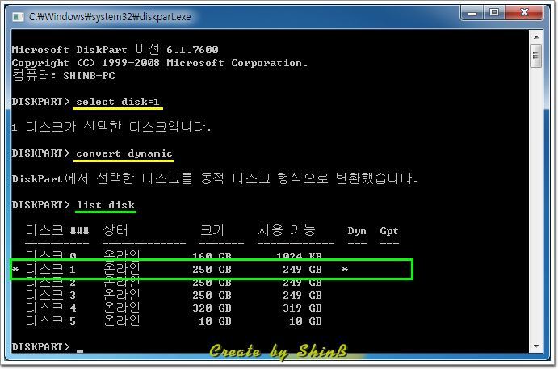The width and height of the screenshot is (558, 369).
Task: Click the disk 5 size '10 GB'
Action: 215,321
